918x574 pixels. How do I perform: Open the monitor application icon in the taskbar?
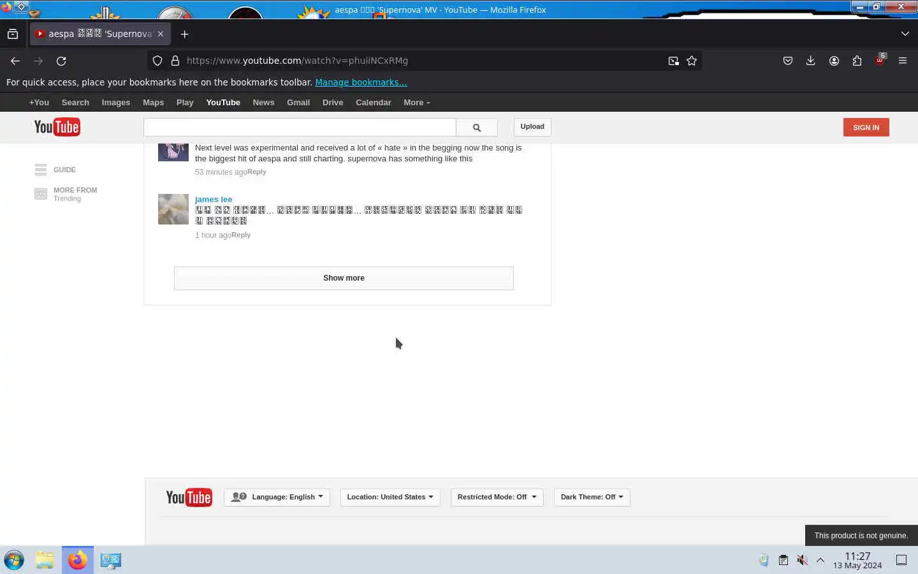click(110, 560)
